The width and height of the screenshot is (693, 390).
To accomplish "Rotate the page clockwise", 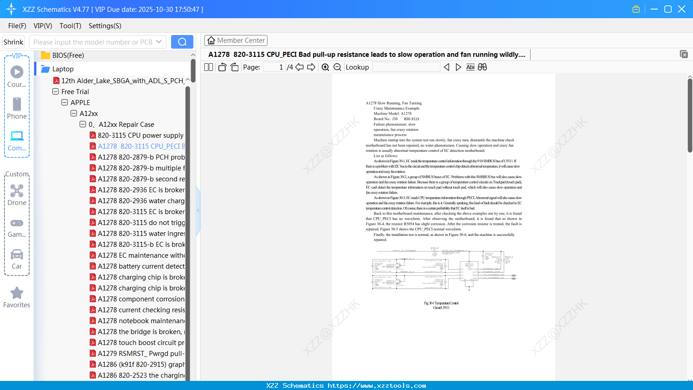I will tap(234, 67).
